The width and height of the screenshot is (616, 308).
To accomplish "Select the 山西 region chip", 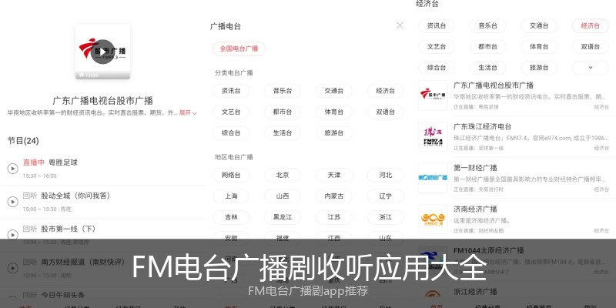I will [283, 196].
